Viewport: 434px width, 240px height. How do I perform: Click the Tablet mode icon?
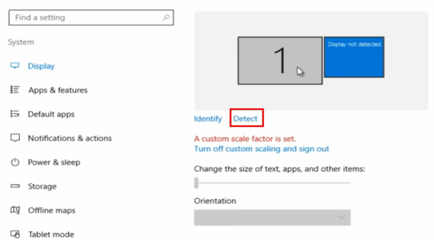point(15,234)
